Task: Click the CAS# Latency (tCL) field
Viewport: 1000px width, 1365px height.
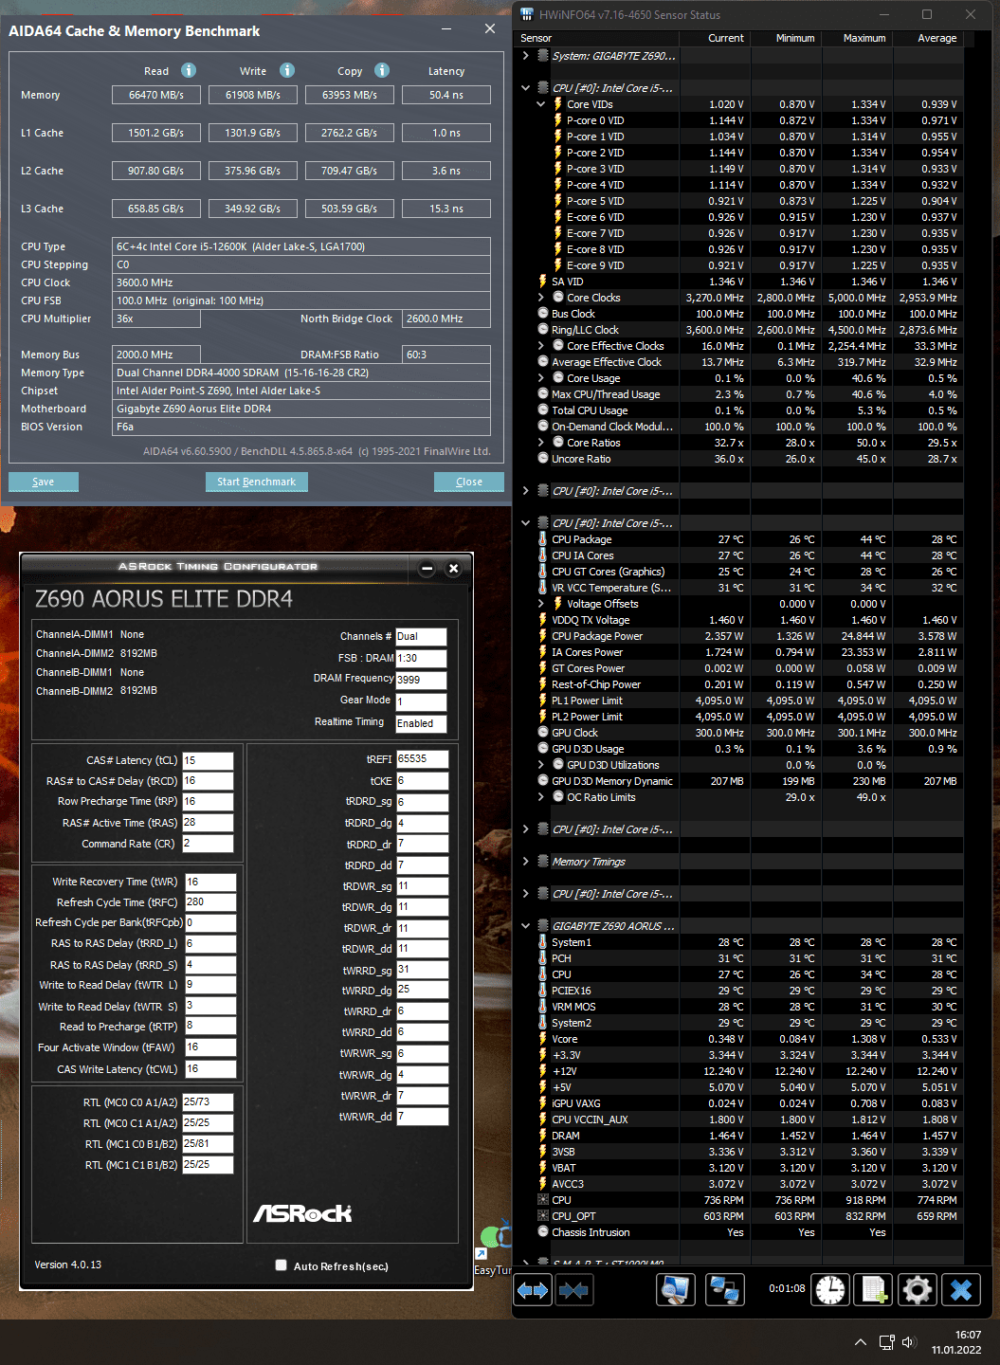Action: tap(208, 760)
